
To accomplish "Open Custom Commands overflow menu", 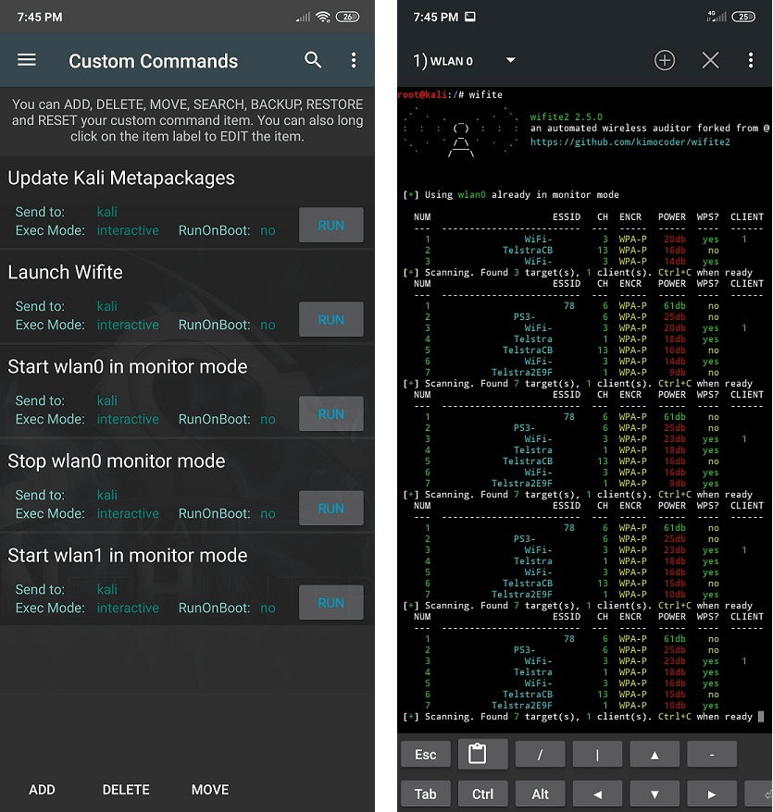I will click(353, 60).
